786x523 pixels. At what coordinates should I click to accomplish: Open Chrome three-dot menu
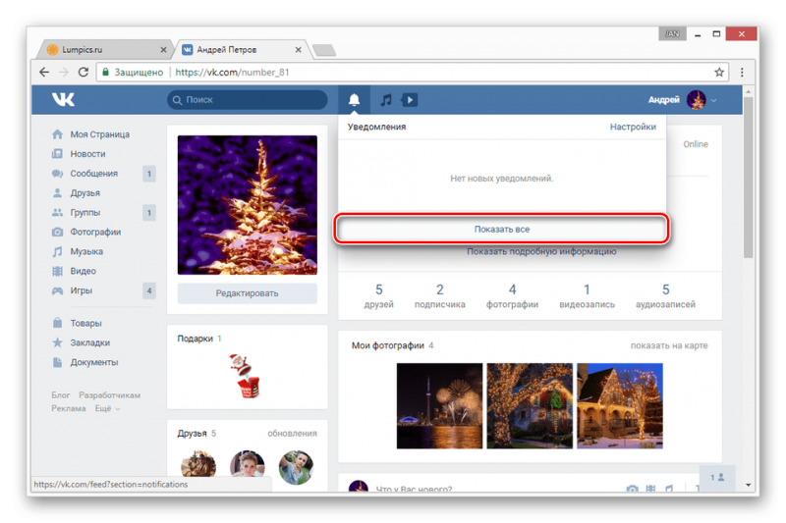tap(742, 72)
